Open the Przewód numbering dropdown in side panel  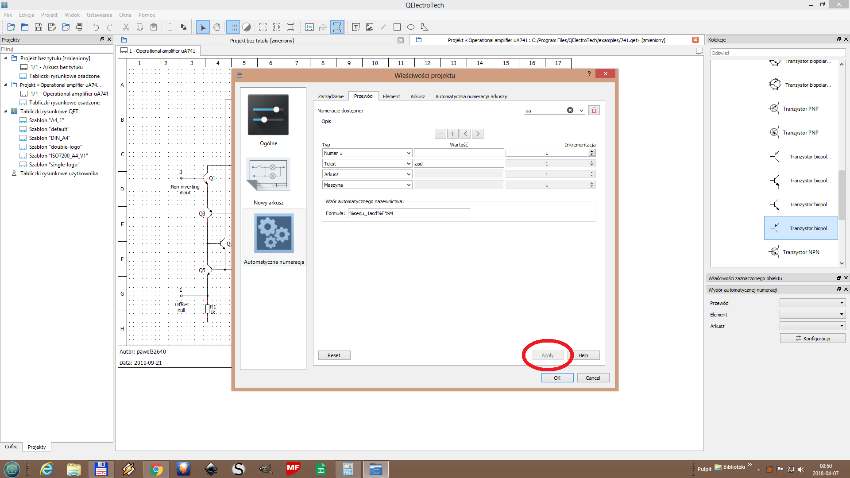click(812, 303)
